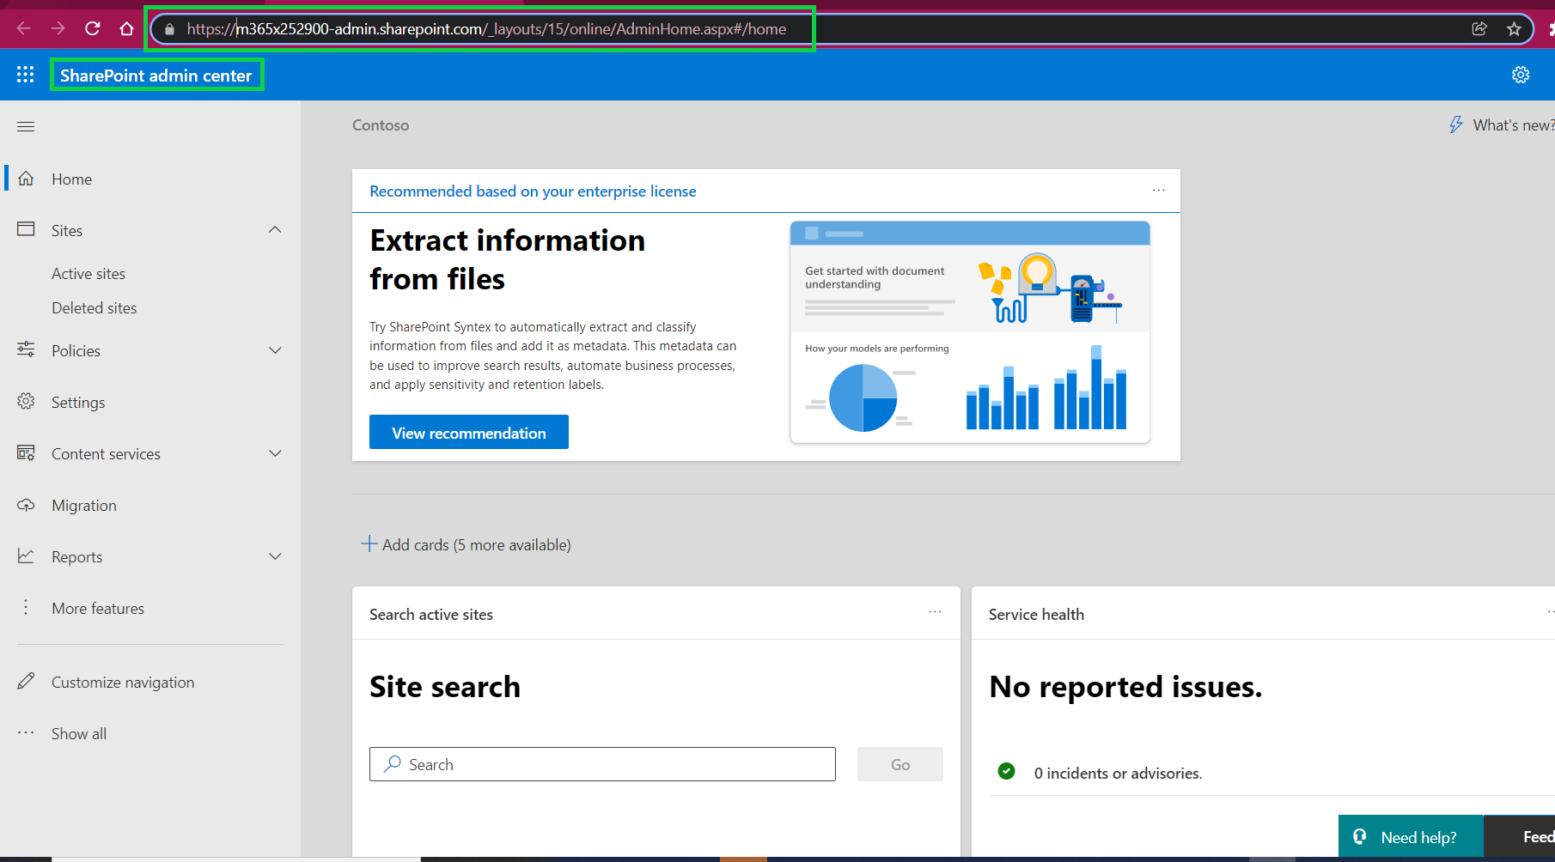1555x862 pixels.
Task: Toggle the service health status indicator
Action: (x=1006, y=772)
